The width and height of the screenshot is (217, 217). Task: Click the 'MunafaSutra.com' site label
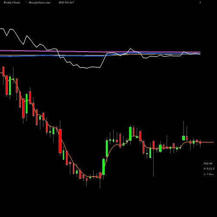pyautogui.click(x=39, y=3)
